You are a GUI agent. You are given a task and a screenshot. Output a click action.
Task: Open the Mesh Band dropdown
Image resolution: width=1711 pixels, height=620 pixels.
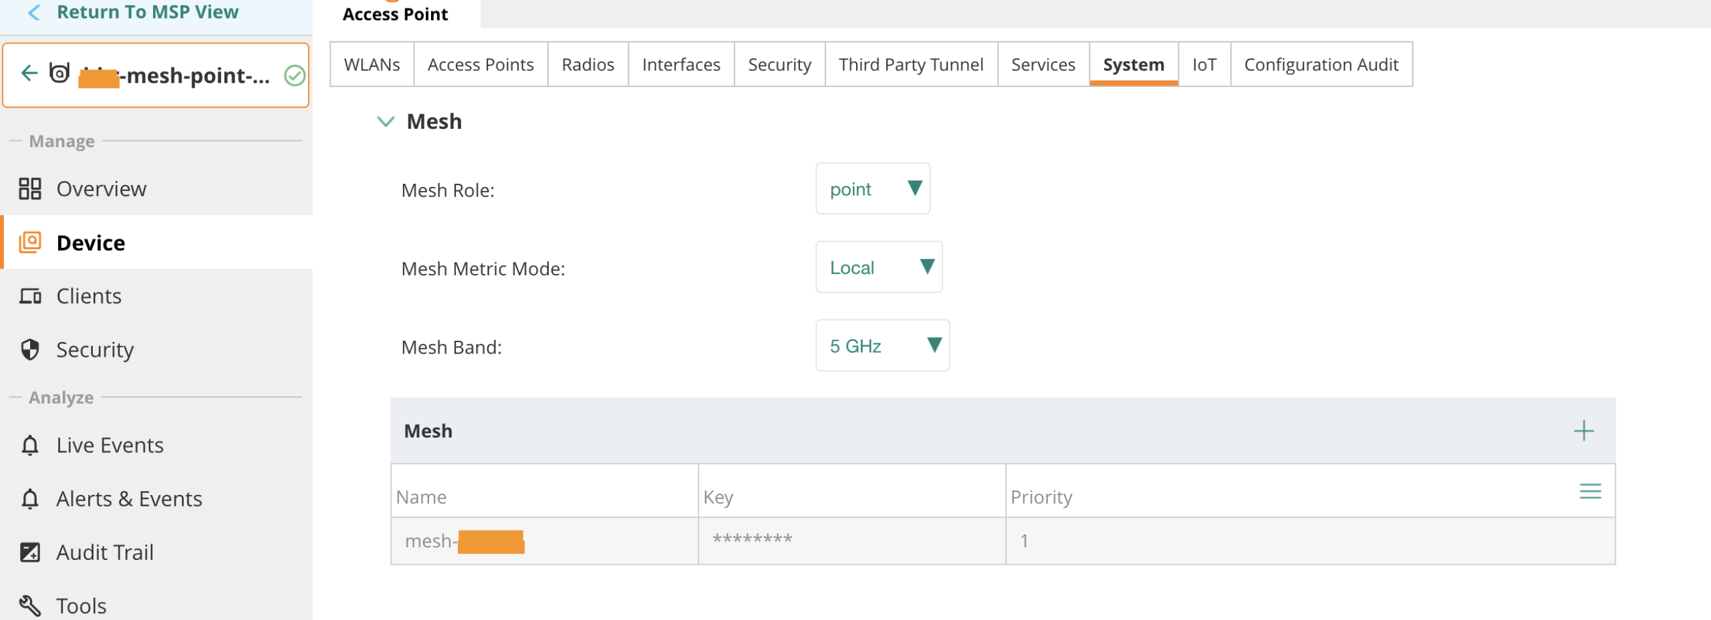tap(882, 346)
